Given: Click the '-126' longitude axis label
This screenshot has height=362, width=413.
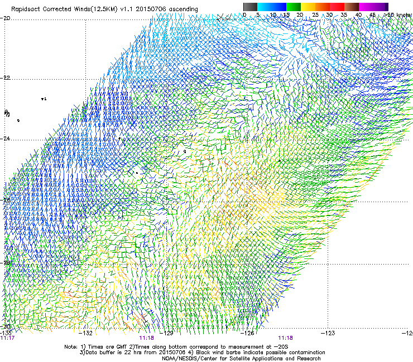Looking at the screenshot, I should 247,334.
